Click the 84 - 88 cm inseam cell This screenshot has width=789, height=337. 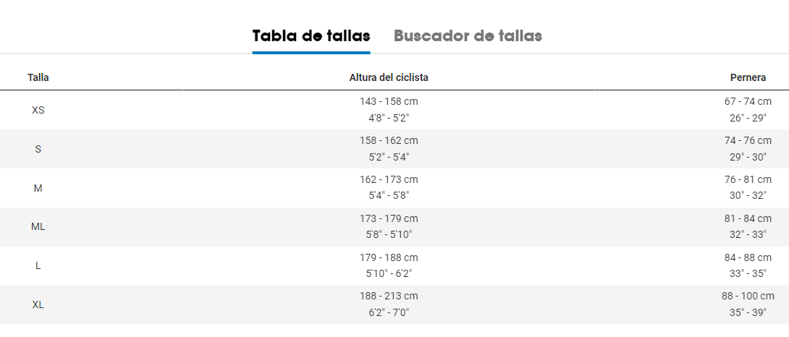coord(748,257)
